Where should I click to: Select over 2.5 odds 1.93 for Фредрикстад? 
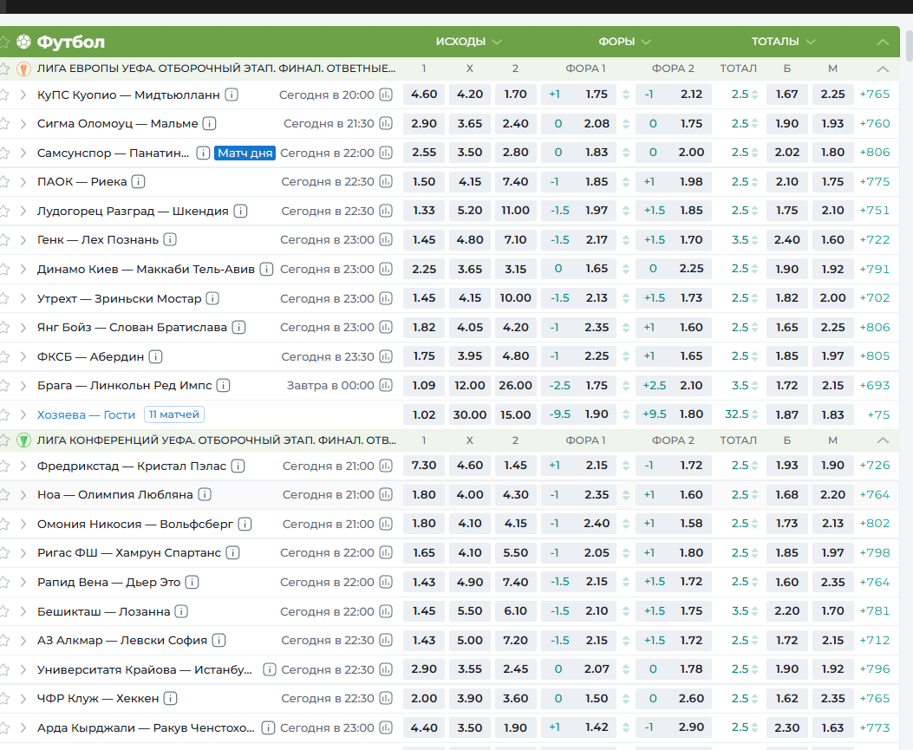coord(786,466)
